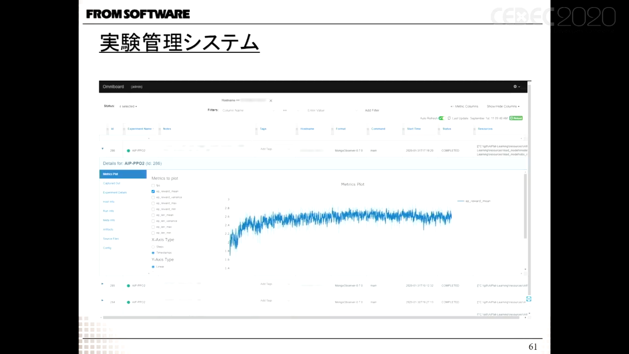Open the Show/Hide Columns dropdown
Image resolution: width=629 pixels, height=354 pixels.
tap(503, 106)
